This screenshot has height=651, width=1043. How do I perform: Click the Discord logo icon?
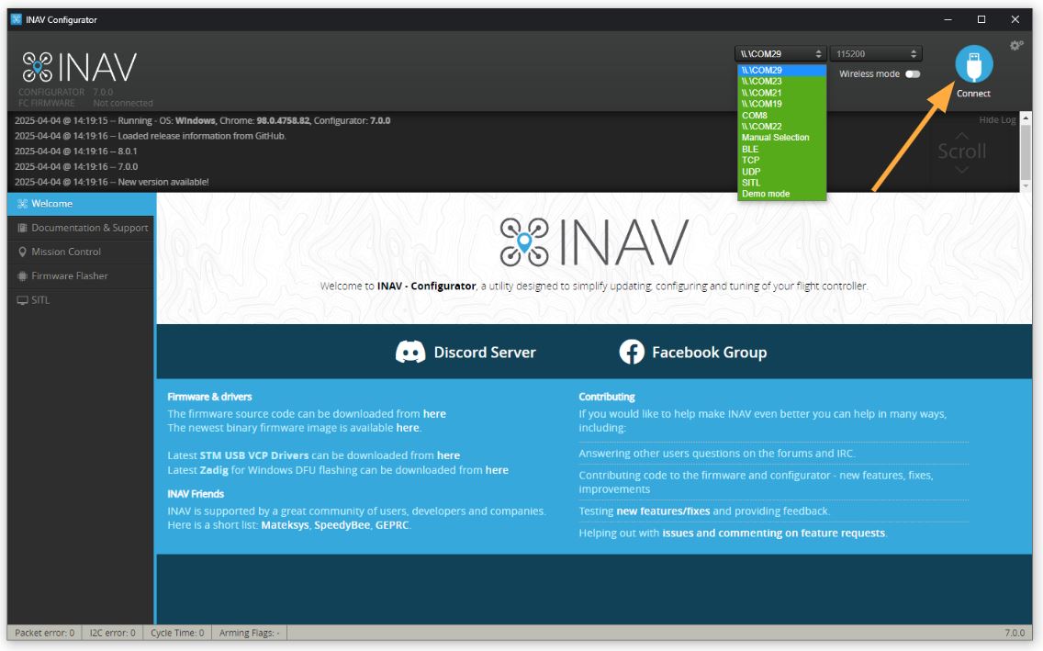(410, 352)
